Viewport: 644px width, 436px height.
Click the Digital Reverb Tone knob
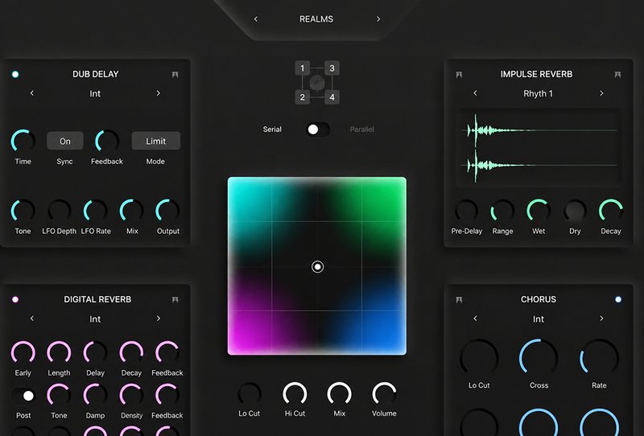coord(59,395)
